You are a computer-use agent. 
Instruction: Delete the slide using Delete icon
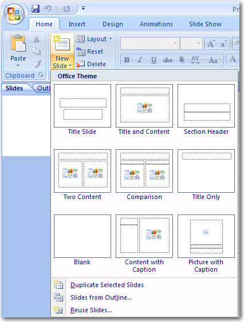[x=91, y=64]
